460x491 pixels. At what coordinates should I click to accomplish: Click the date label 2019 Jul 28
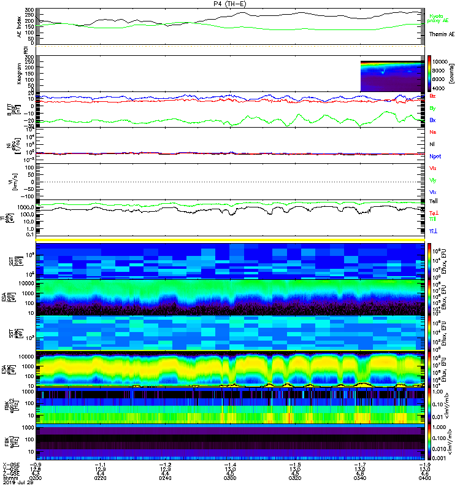tap(18, 482)
